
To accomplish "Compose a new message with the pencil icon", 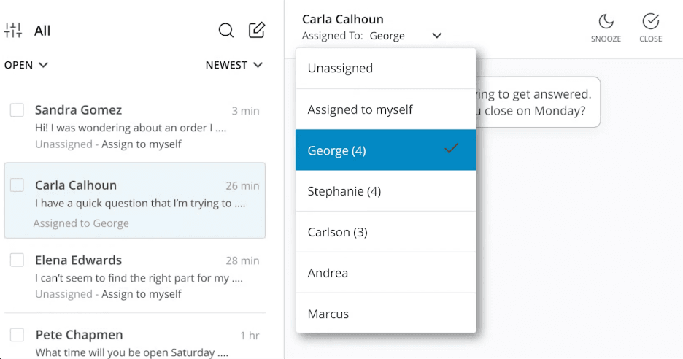I will click(x=257, y=30).
